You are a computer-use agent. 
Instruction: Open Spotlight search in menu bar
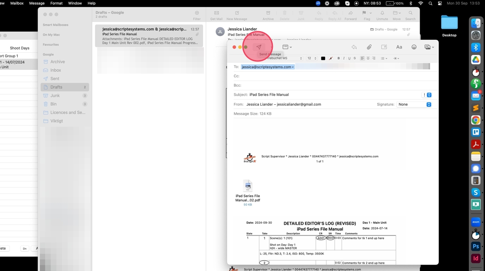430,3
